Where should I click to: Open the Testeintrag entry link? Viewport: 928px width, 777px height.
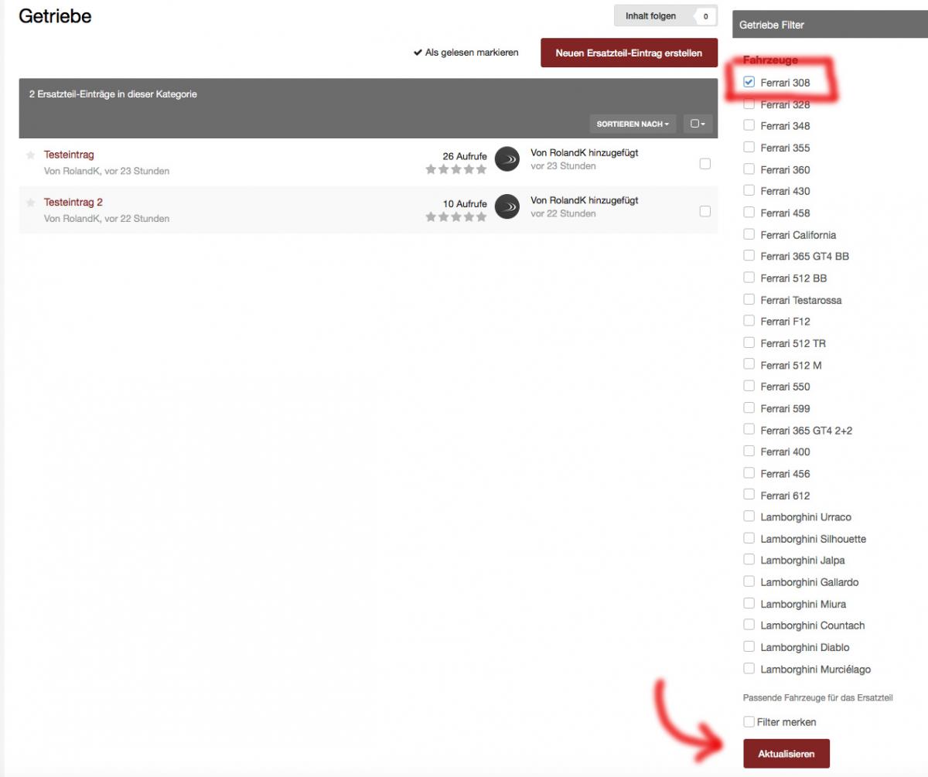(x=69, y=155)
